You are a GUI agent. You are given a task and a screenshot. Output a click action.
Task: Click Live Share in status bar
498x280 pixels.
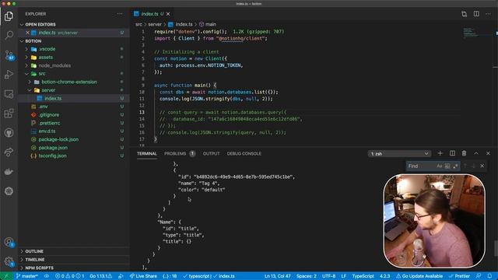pyautogui.click(x=143, y=276)
